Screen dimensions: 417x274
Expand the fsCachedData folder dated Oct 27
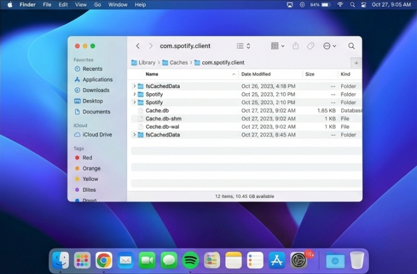pos(135,135)
